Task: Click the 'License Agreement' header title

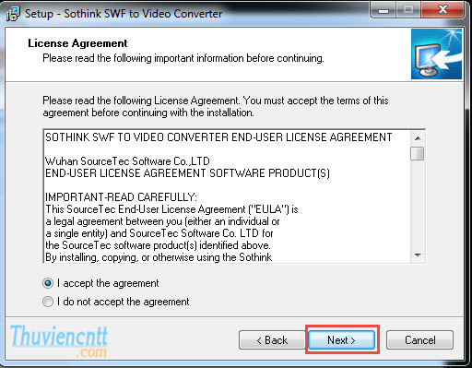Action: (77, 43)
